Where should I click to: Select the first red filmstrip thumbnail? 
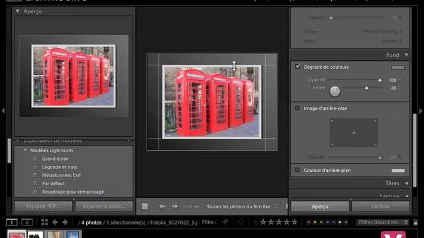pos(17,234)
